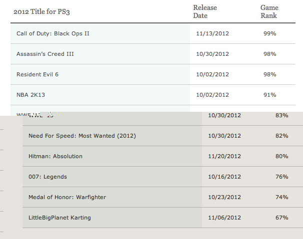Viewport: 303px width, 239px height.
Task: Select the 10/16/2012 date for 007: Legends
Action: pos(225,177)
